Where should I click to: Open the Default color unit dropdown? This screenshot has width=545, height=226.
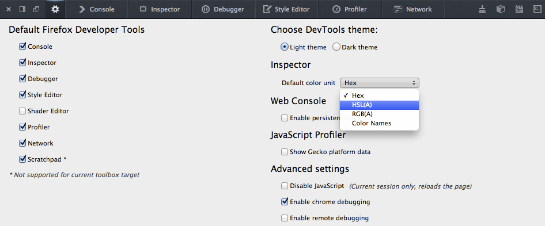(x=380, y=83)
